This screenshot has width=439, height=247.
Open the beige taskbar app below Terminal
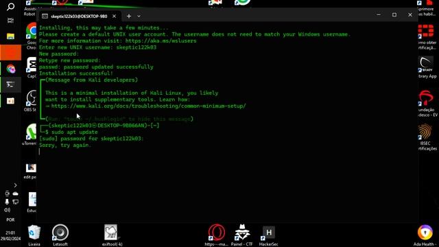[11, 101]
